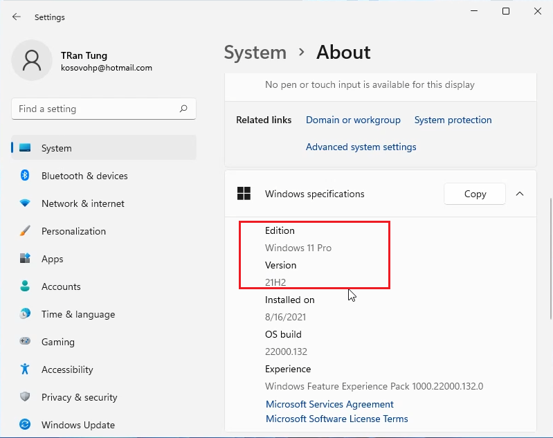The image size is (553, 438).
Task: Click the 22000.132 OS build value
Action: click(x=286, y=352)
